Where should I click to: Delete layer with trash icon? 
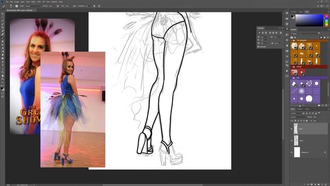326,184
